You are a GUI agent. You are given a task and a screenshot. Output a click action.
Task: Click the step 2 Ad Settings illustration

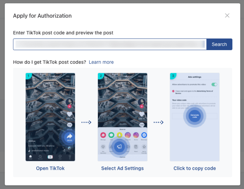pyautogui.click(x=123, y=117)
